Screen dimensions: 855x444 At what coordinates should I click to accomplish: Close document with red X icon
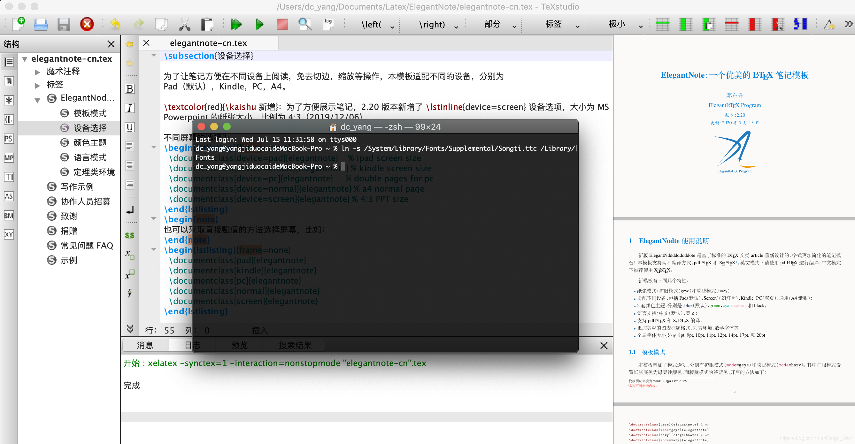click(87, 24)
